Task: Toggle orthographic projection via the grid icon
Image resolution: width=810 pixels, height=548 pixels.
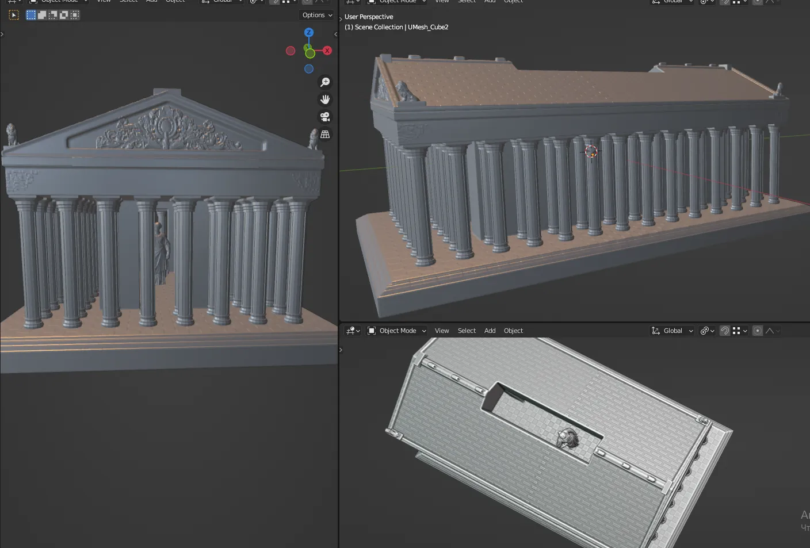Action: 325,134
